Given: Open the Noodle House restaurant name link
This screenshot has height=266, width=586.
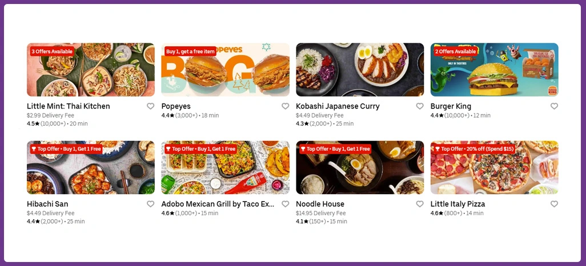Looking at the screenshot, I should coord(320,204).
